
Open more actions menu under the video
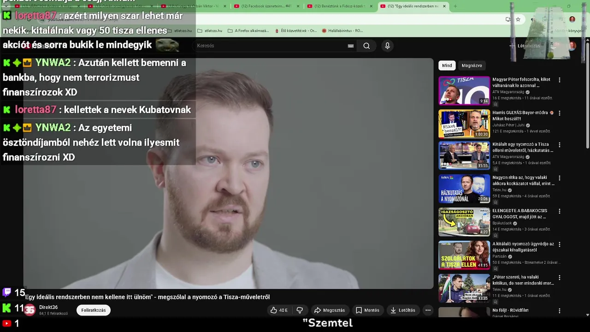[428, 310]
